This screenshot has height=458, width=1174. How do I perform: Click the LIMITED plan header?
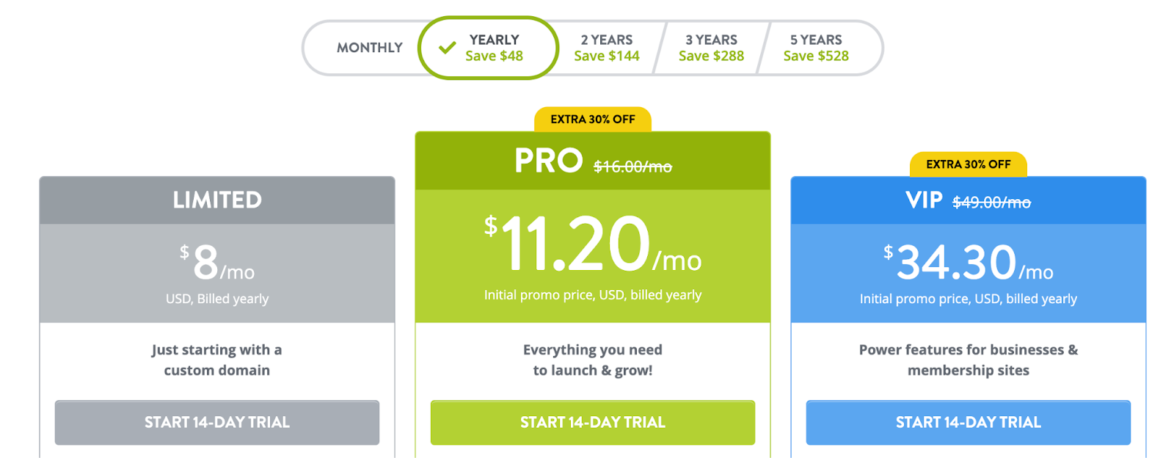(x=217, y=200)
